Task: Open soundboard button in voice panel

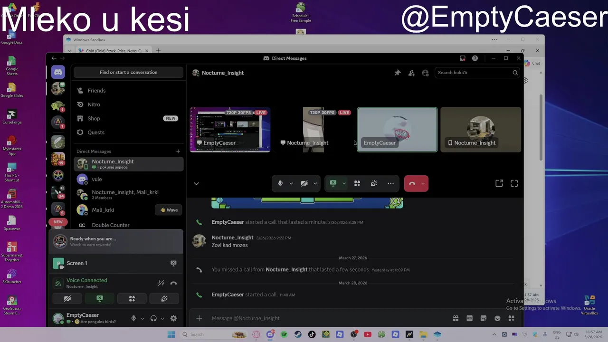Action: [164, 298]
